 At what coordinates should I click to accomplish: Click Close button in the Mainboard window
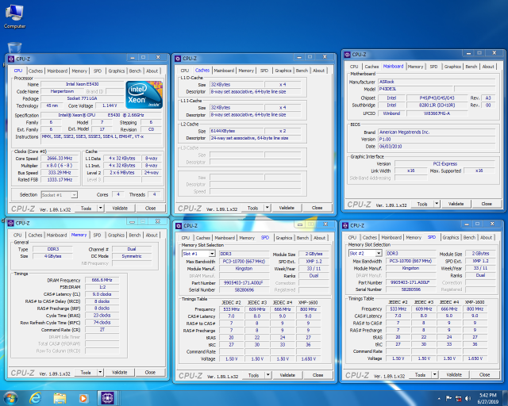485,204
